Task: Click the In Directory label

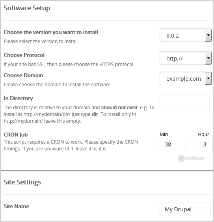Action: tap(19, 98)
